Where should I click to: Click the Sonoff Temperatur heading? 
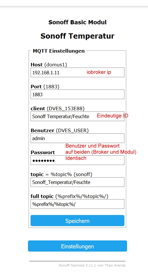77,36
